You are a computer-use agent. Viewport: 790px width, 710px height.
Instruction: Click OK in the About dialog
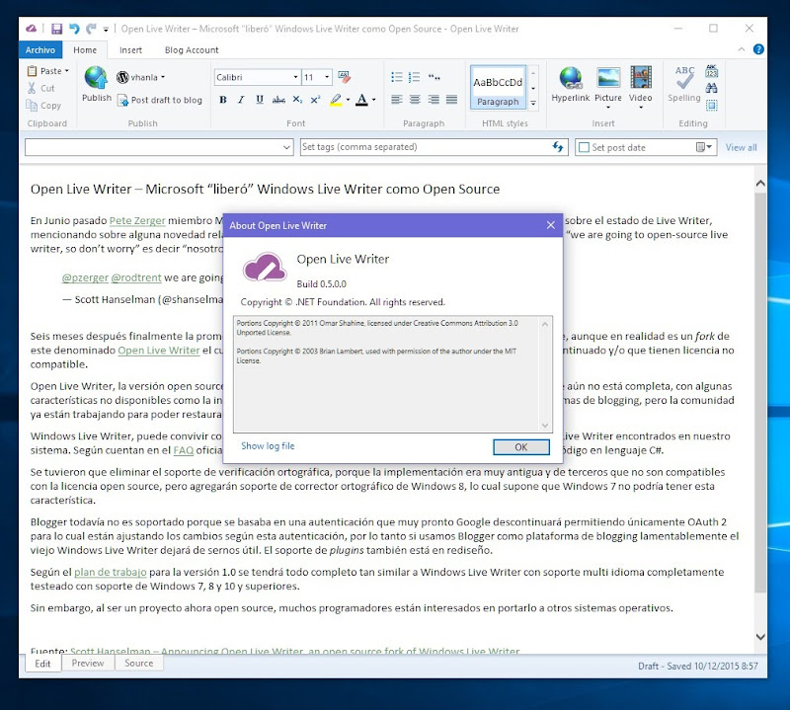click(x=521, y=447)
